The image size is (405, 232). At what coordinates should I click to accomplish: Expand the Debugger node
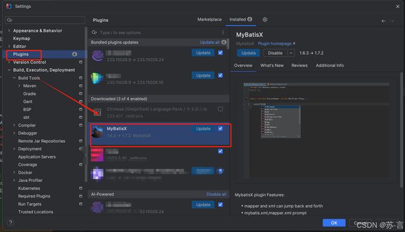(x=14, y=133)
